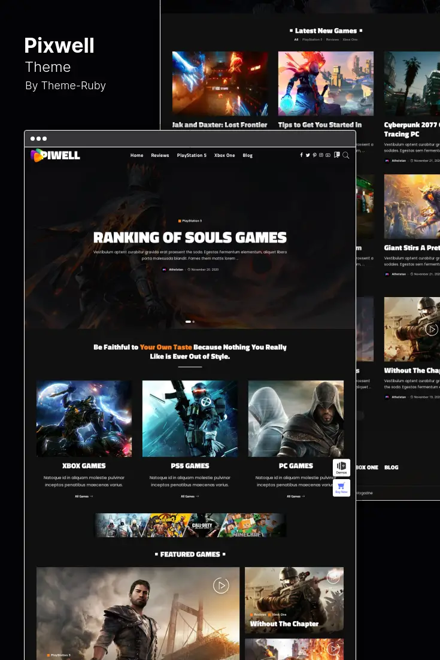
Task: Open the Blog menu item
Action: tap(248, 155)
